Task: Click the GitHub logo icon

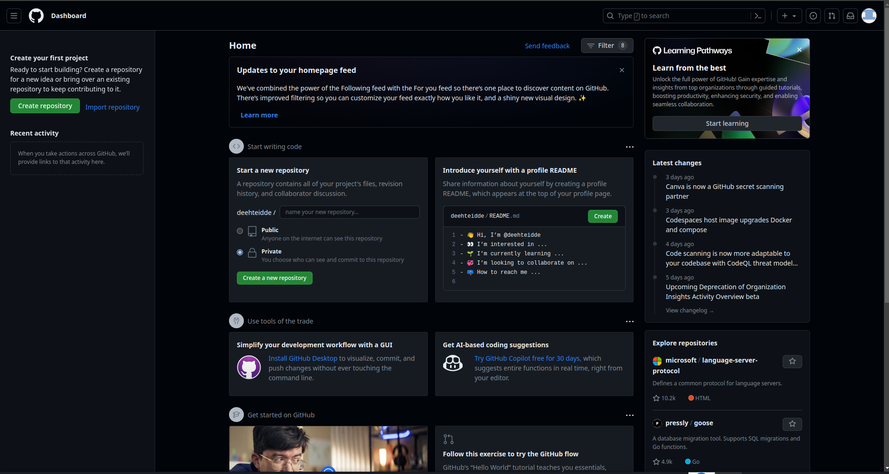Action: pos(36,16)
